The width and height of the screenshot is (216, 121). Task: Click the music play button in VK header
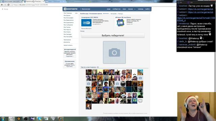click(135, 9)
